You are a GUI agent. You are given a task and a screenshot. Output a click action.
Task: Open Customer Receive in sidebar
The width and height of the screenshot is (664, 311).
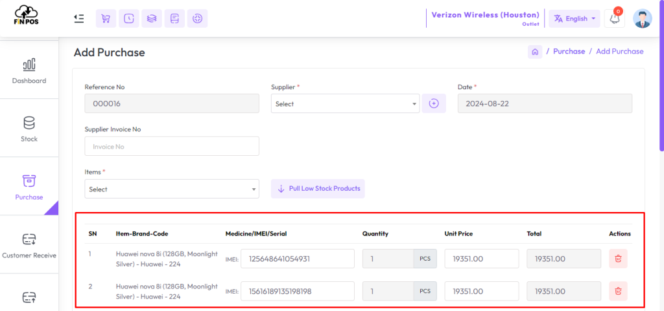(x=29, y=245)
